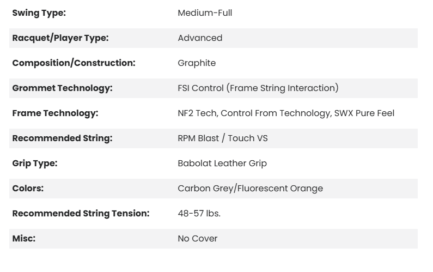Click the Racquet/Player Type label
This screenshot has width=433, height=272.
coord(60,38)
